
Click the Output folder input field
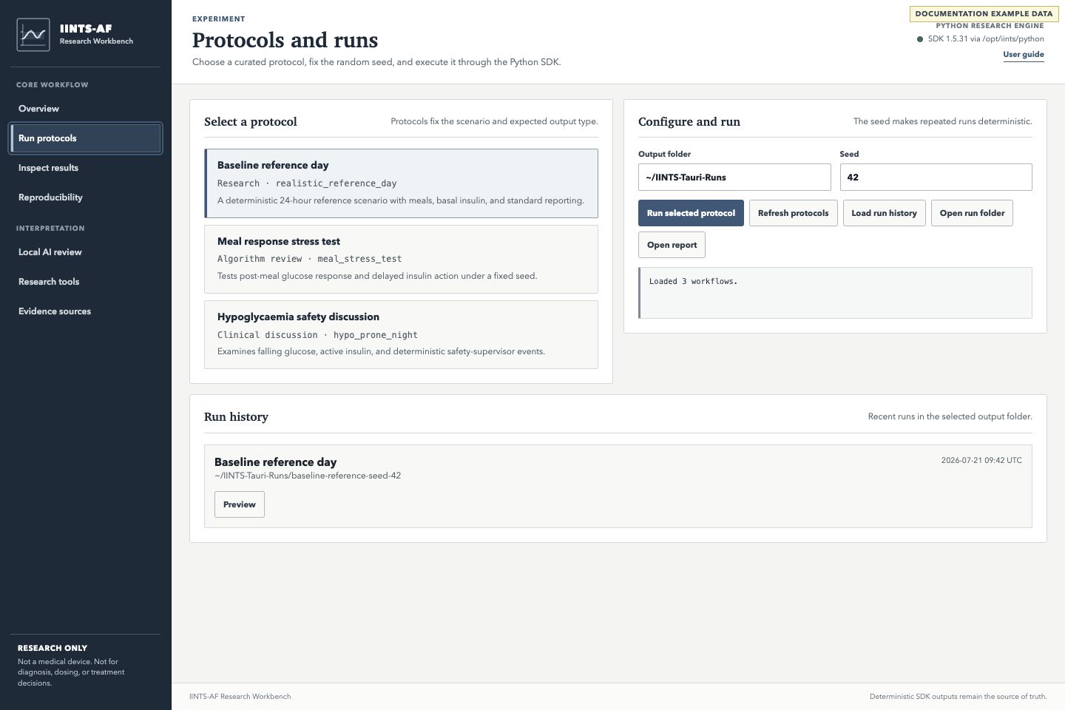(734, 177)
